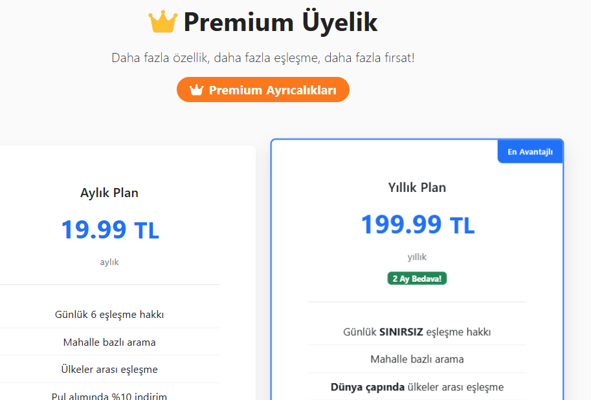Click the gold crown icon beside Premium Üyelik
The width and height of the screenshot is (591, 400).
[163, 22]
